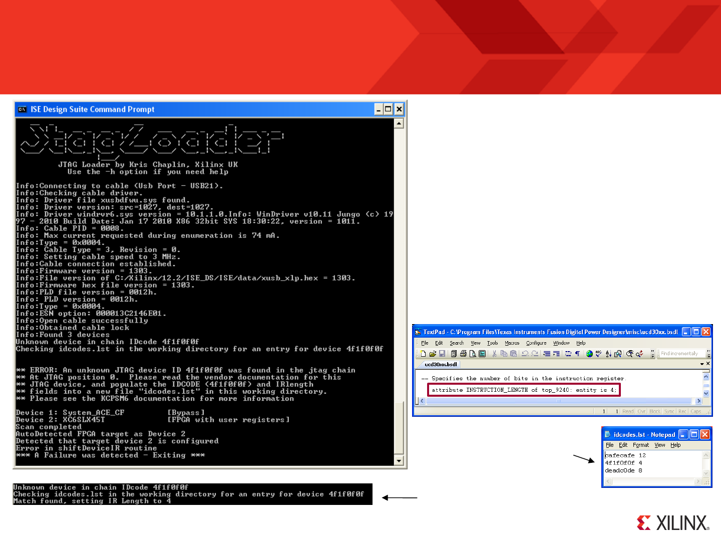Click TextPad vertical scrollbar up arrow
Viewport: 721px width, 541px height.
[706, 377]
